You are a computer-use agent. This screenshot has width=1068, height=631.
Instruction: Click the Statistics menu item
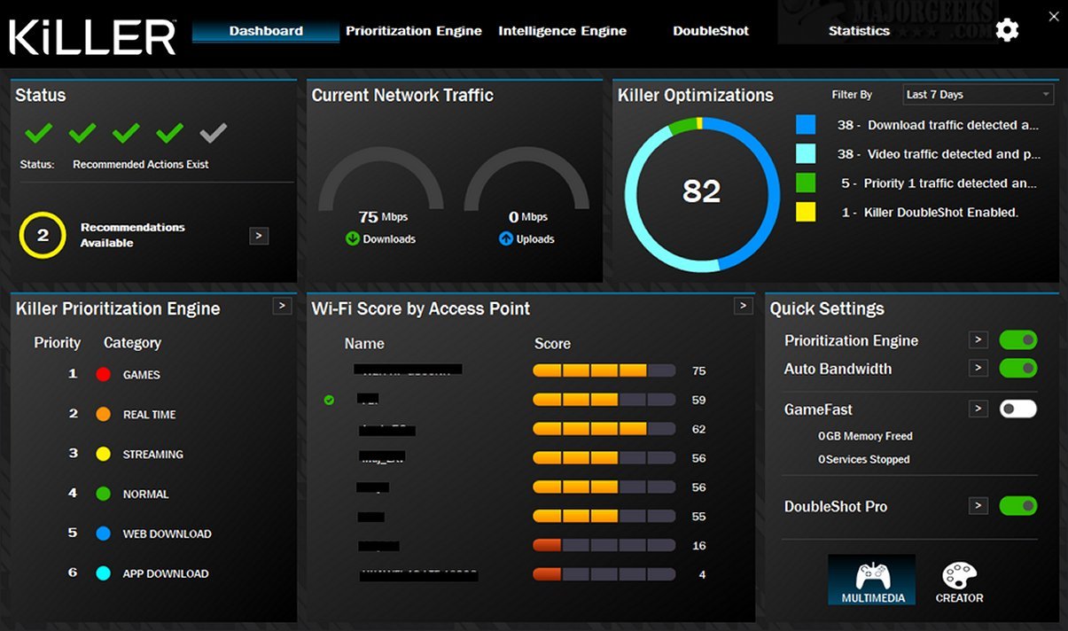858,30
